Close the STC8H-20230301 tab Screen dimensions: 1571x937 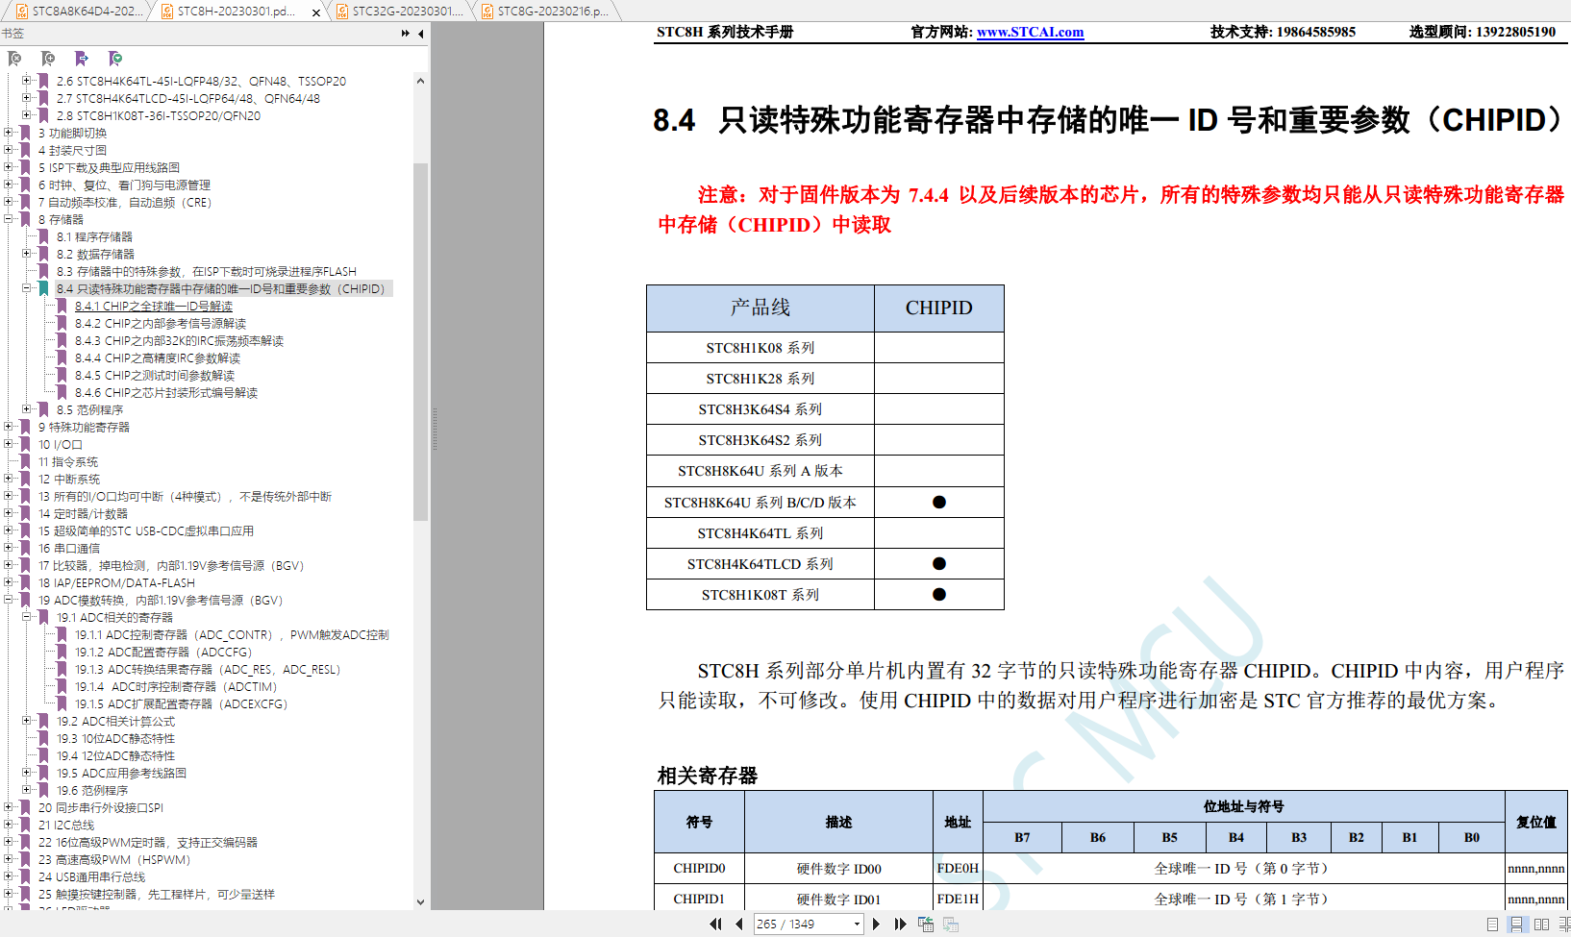coord(316,12)
